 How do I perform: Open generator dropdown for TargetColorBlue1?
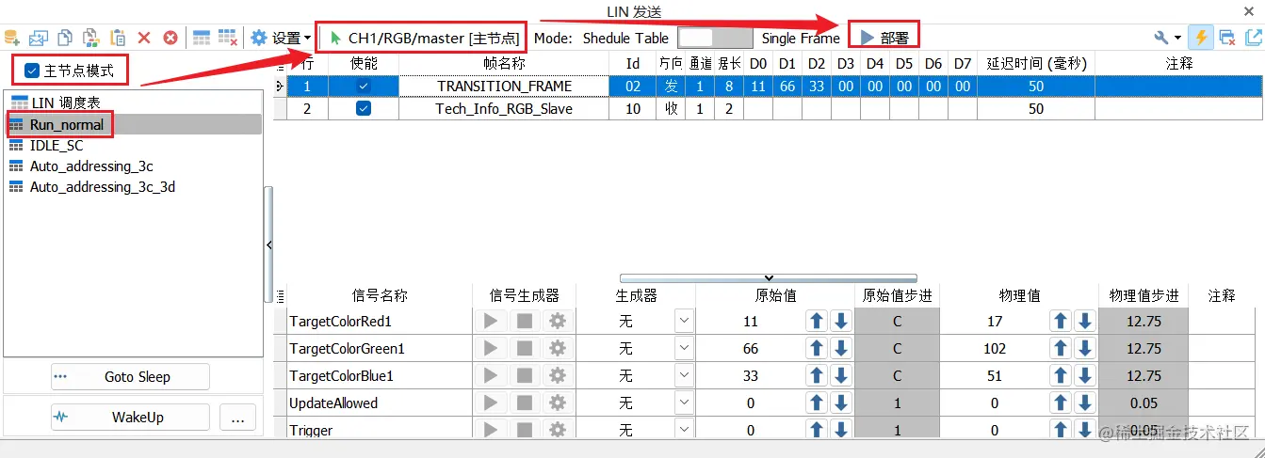[x=684, y=375]
